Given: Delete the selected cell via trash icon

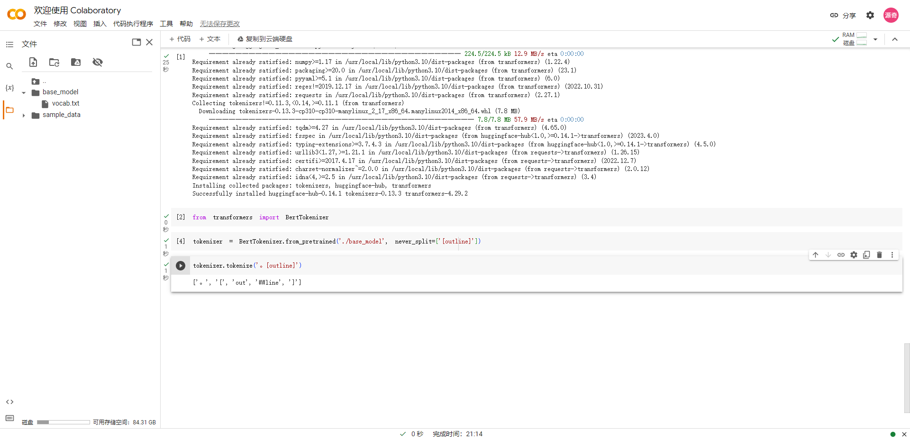Looking at the screenshot, I should 879,255.
